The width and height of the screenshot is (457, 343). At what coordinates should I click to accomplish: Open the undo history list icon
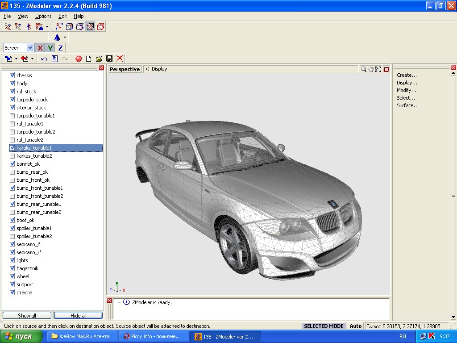[54, 59]
